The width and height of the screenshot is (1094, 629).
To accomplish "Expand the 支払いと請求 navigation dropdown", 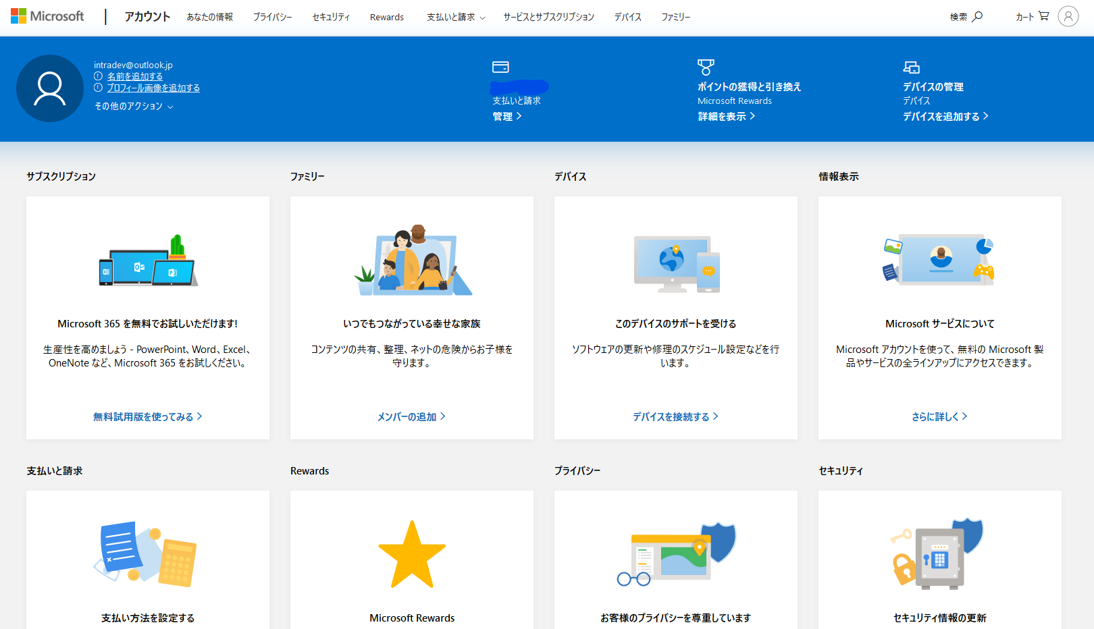I will pyautogui.click(x=456, y=17).
